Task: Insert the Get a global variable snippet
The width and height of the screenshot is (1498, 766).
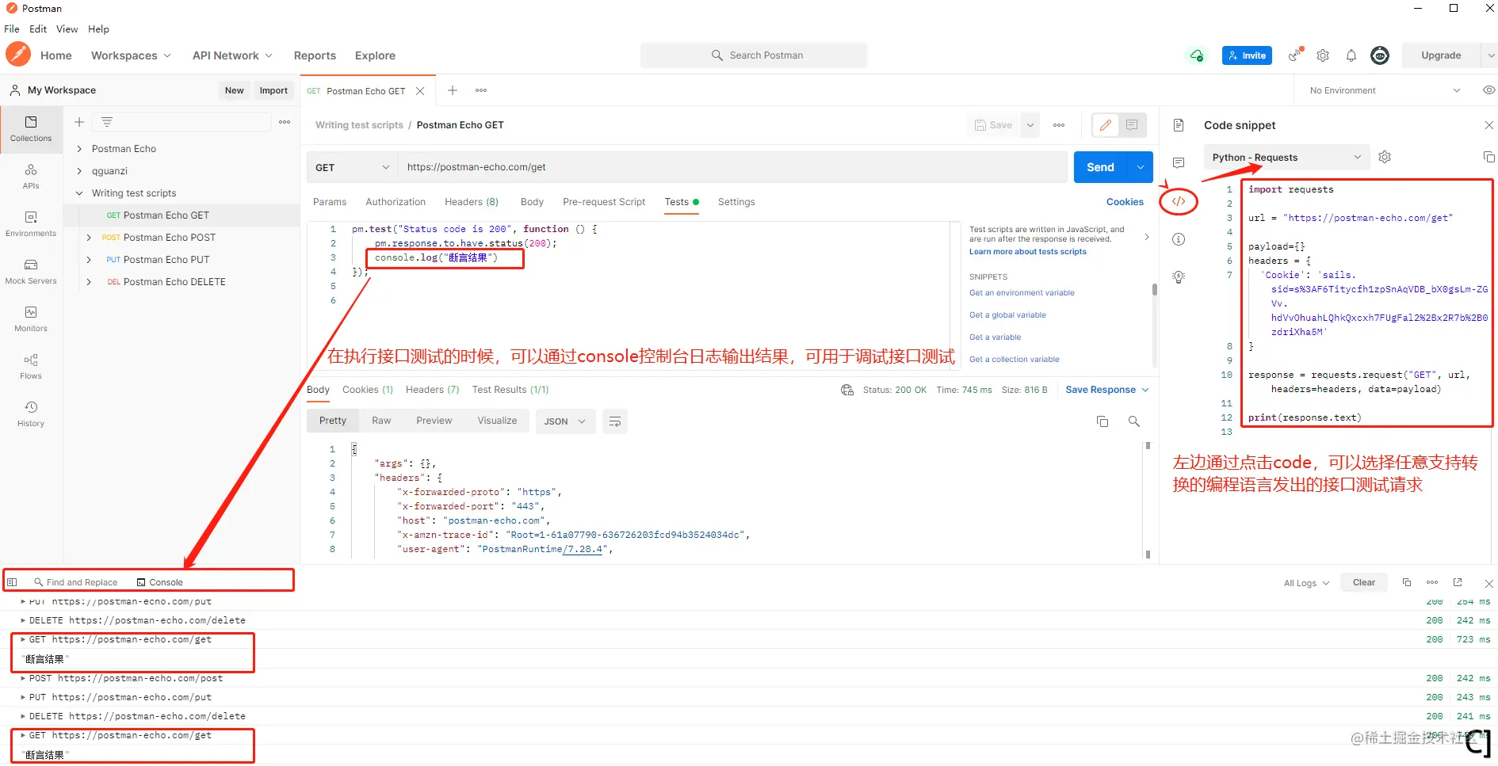Action: (x=1007, y=315)
